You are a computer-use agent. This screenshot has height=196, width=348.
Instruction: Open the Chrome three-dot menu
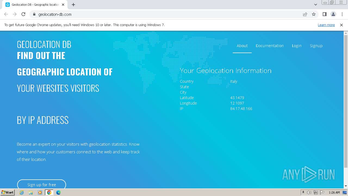tap(342, 14)
